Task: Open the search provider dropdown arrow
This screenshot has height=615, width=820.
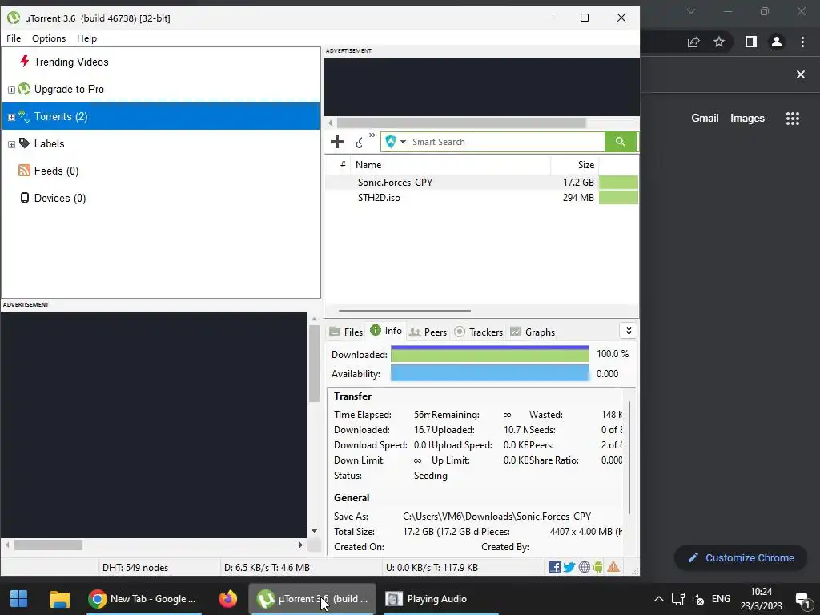Action: pyautogui.click(x=404, y=142)
